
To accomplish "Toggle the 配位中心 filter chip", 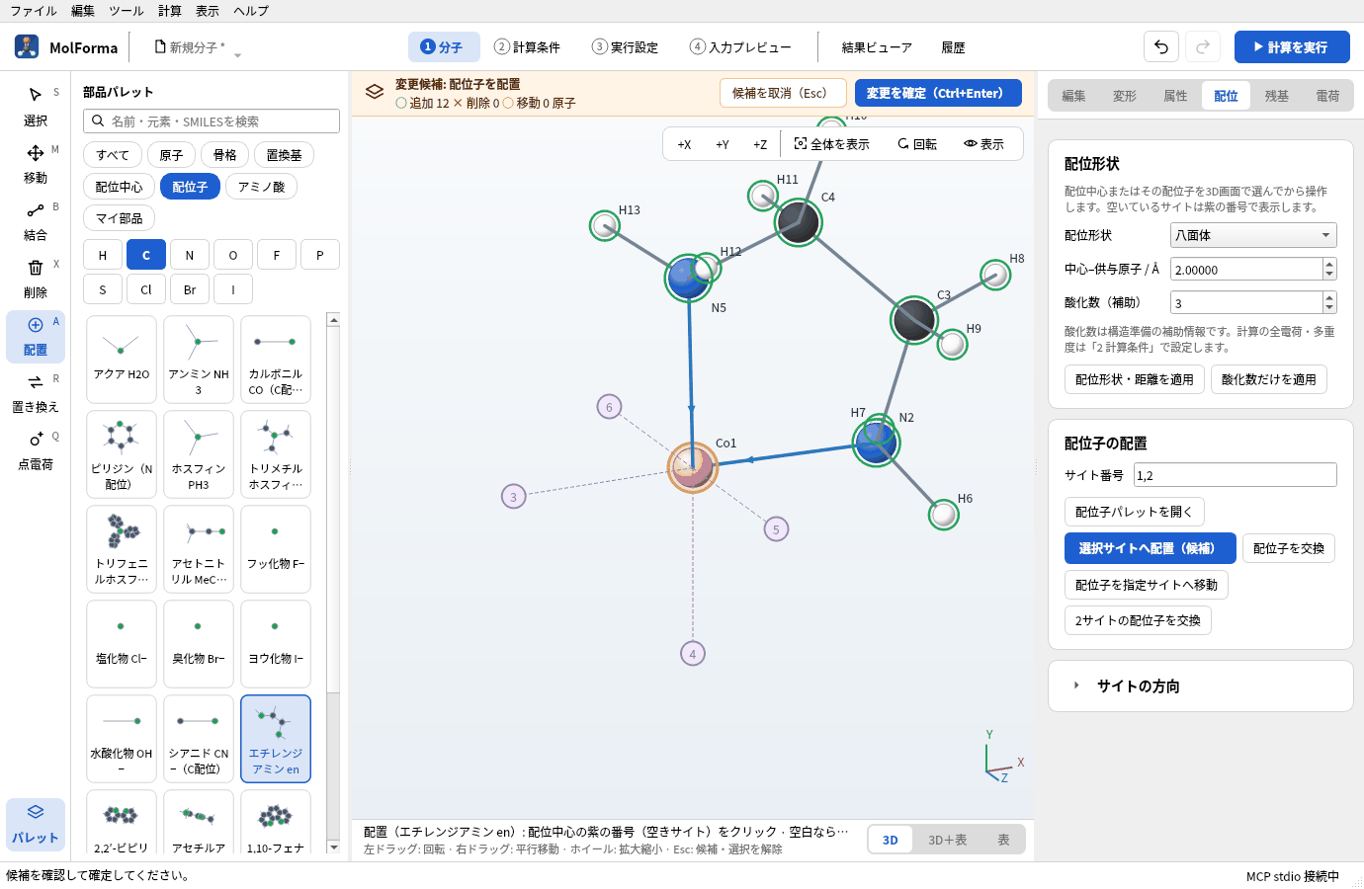I will coord(119,187).
